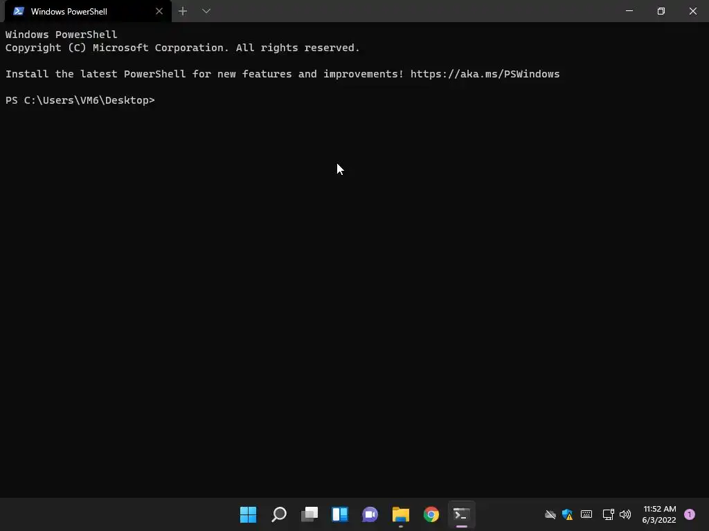Viewport: 709px width, 531px height.
Task: Open the Windows Start menu
Action: tap(249, 514)
